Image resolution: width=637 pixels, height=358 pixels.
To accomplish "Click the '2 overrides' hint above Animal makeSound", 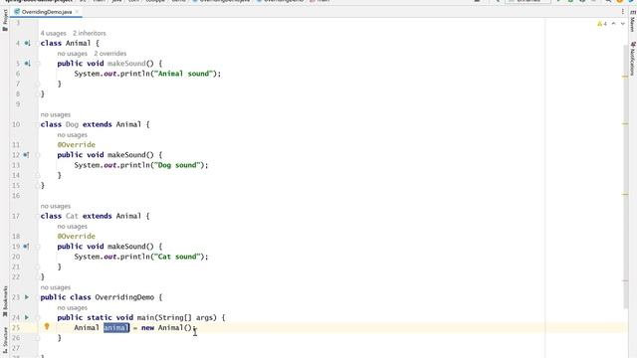I will [110, 54].
